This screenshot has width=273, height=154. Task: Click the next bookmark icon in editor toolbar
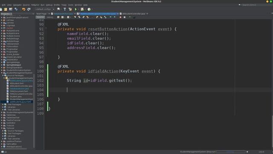coord(101,17)
